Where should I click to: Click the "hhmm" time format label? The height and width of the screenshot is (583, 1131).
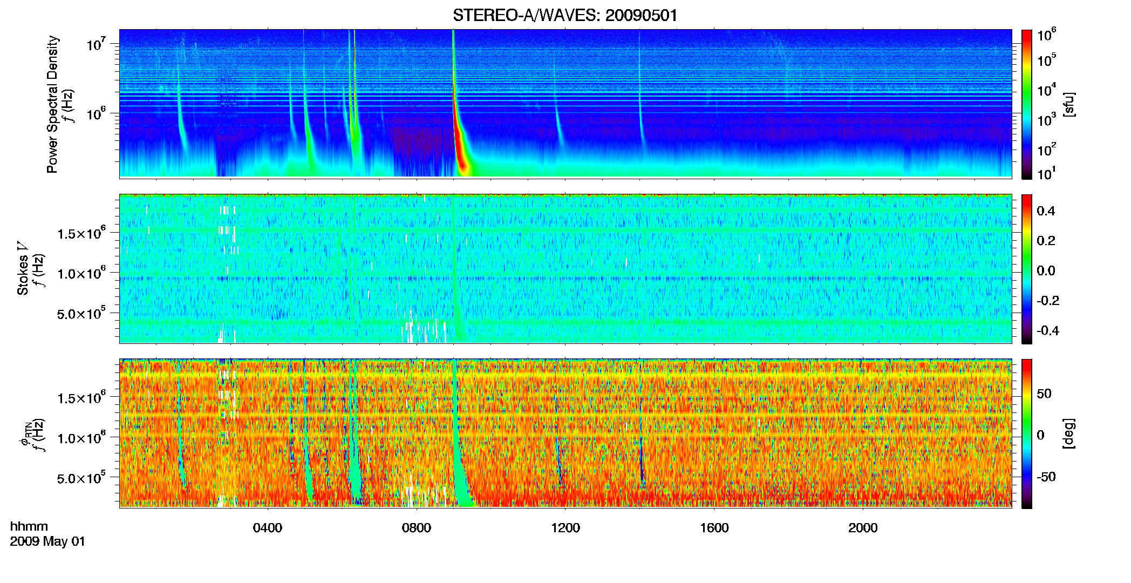click(29, 527)
